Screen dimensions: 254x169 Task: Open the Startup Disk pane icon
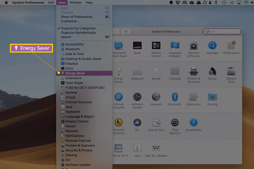(x=231, y=71)
